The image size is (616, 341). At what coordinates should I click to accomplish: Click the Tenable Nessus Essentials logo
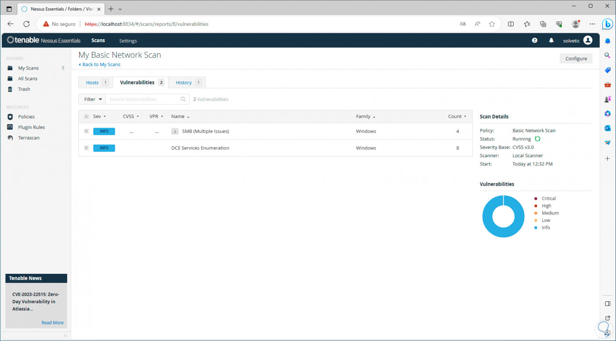click(x=44, y=40)
